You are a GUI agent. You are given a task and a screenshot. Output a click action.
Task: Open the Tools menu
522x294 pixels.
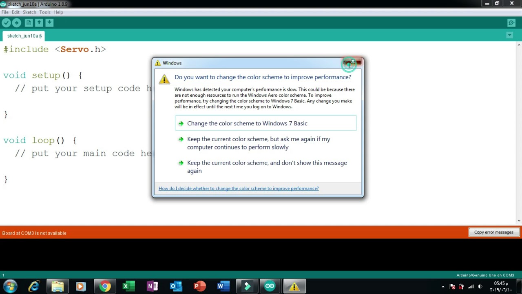(x=45, y=12)
